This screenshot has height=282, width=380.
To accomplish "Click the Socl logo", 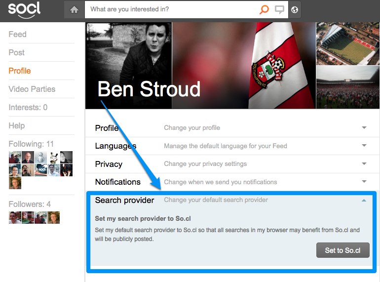I will click(24, 10).
